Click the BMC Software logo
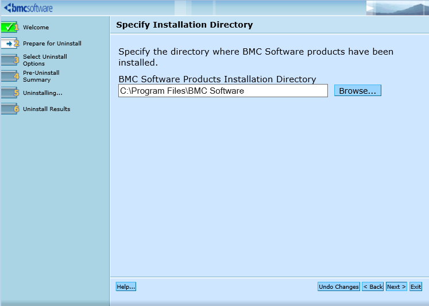This screenshot has width=429, height=306. tap(29, 8)
